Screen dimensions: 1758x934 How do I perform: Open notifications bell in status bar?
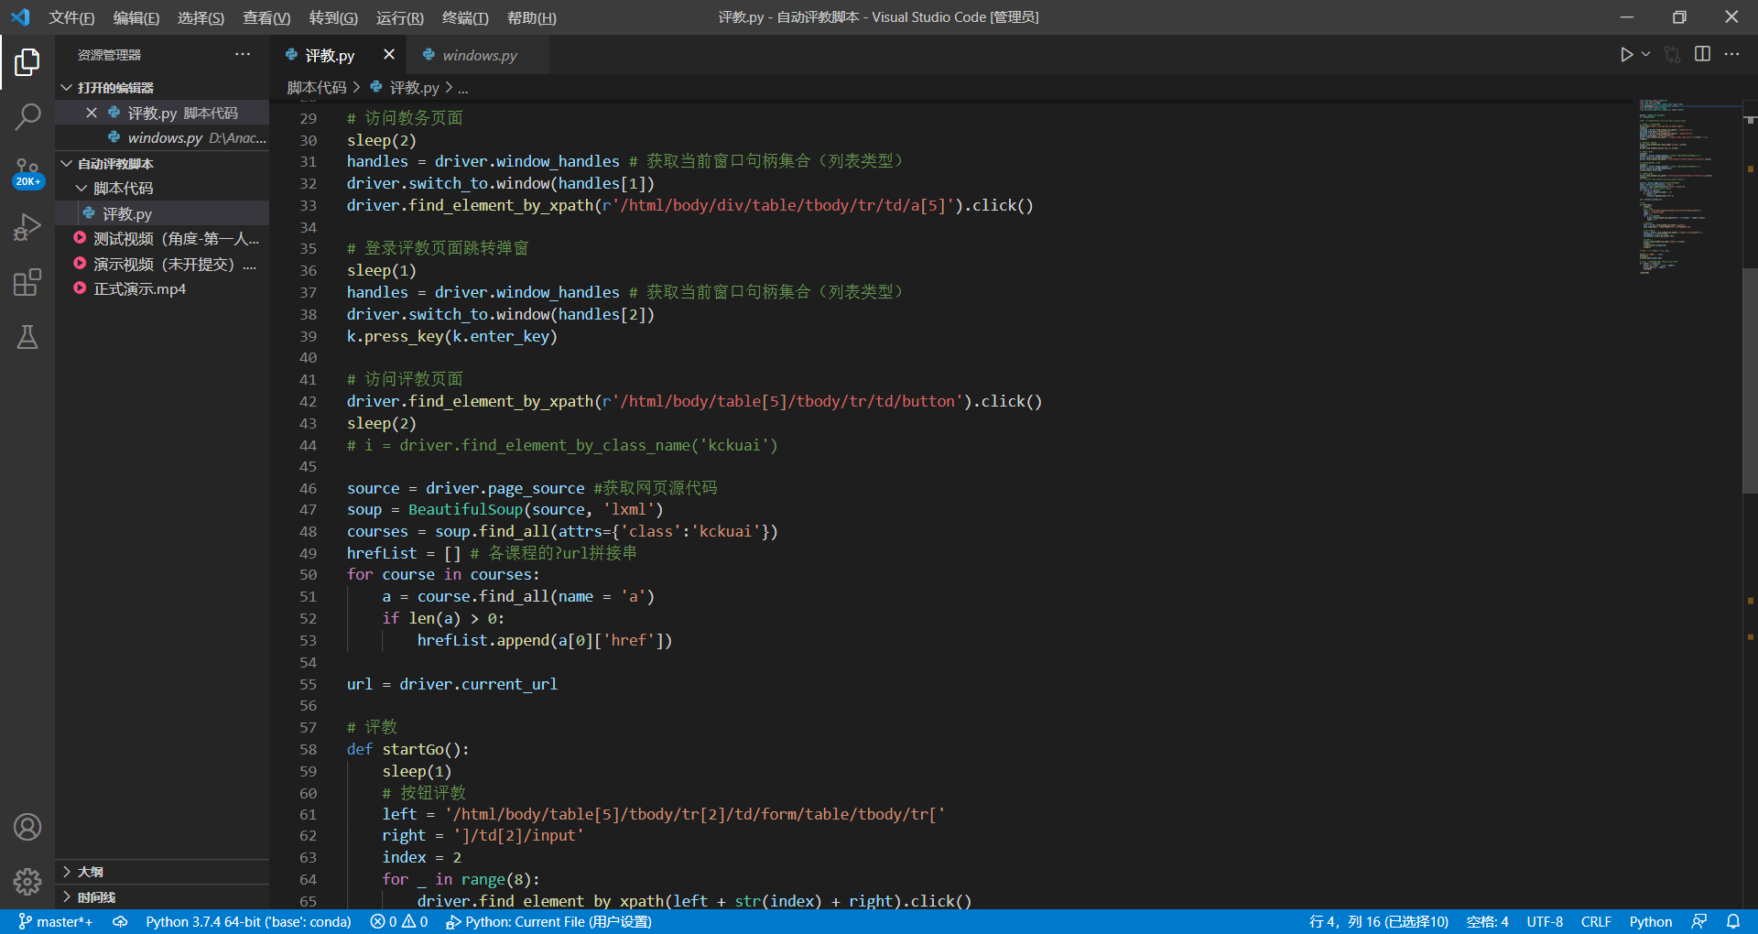pos(1733,922)
